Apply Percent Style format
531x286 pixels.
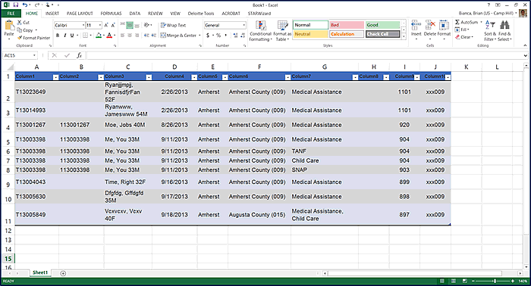tap(218, 35)
